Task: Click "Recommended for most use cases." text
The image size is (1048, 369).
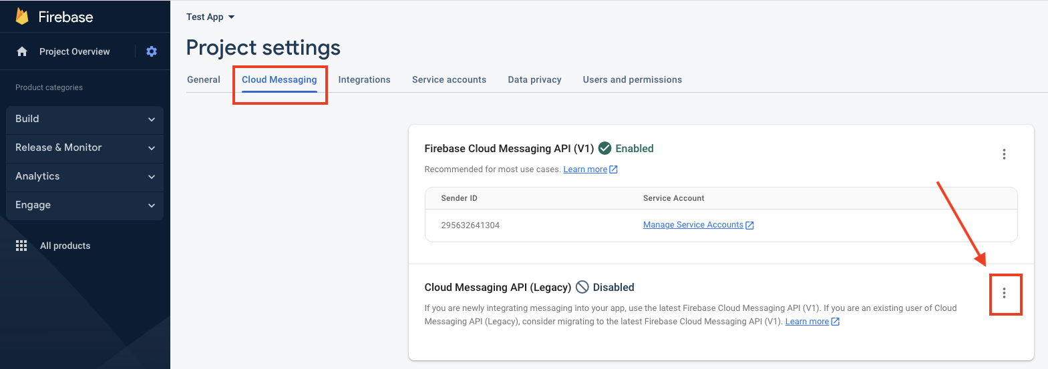Action: point(492,169)
